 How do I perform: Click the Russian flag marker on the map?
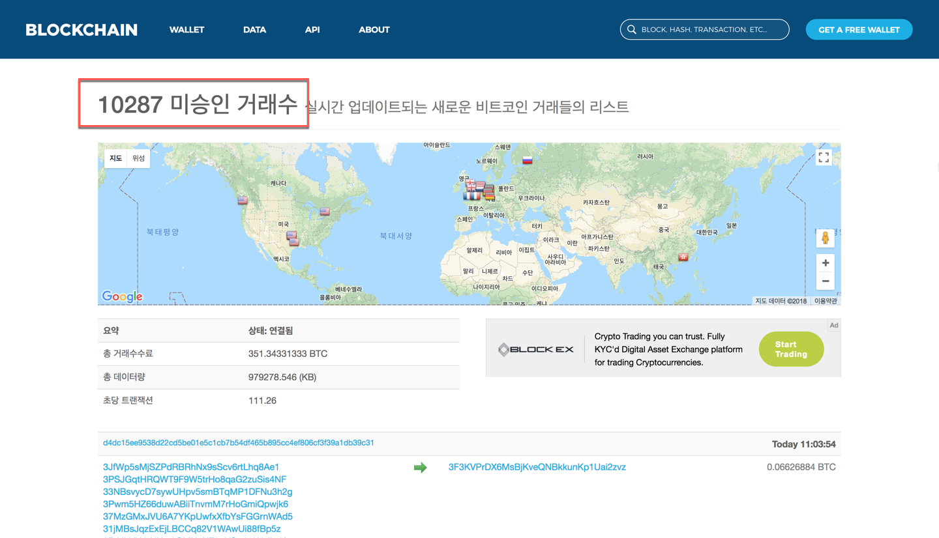pos(527,160)
